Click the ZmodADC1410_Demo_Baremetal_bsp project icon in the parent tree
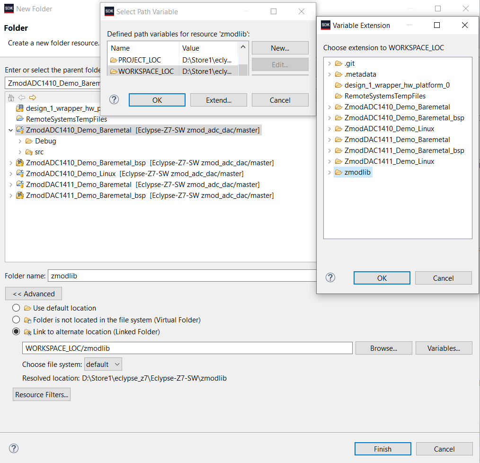Viewport: 480px width, 463px height. tap(20, 162)
